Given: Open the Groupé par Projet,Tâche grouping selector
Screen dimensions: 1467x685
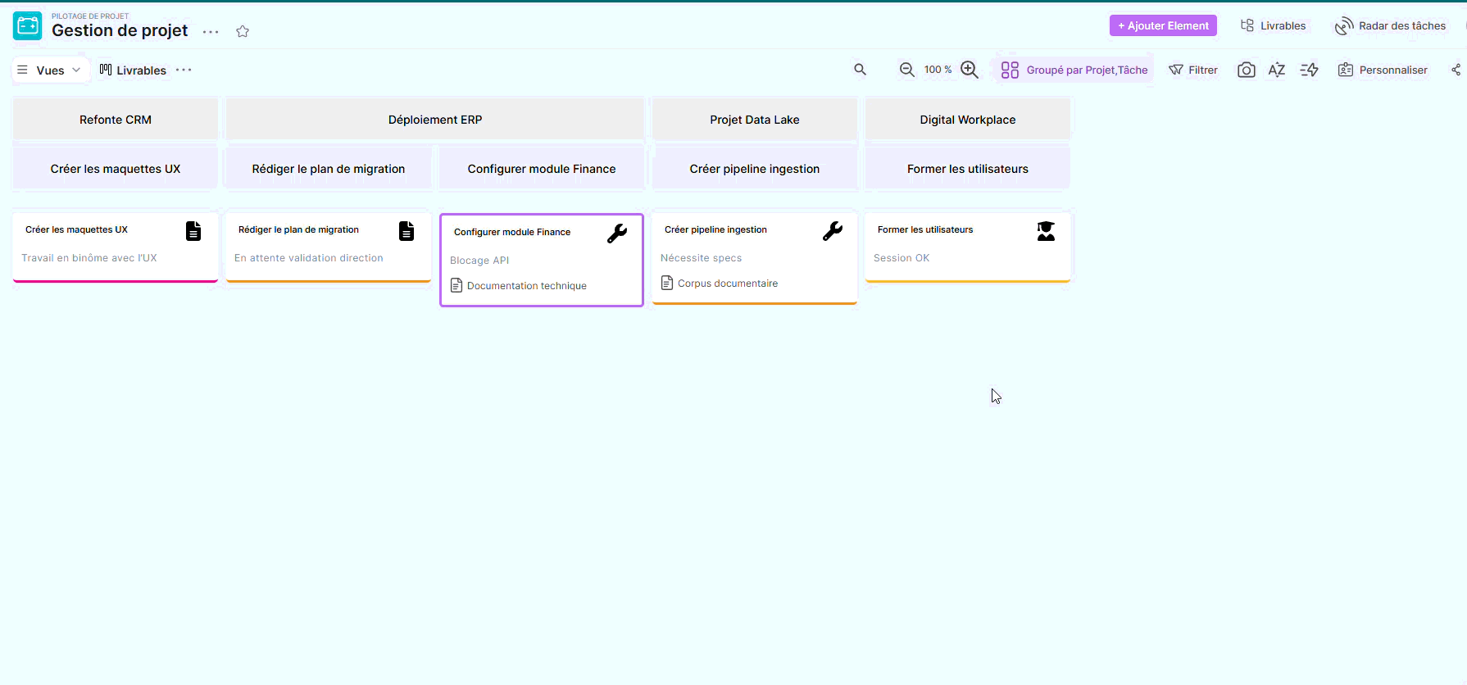Looking at the screenshot, I should 1074,70.
